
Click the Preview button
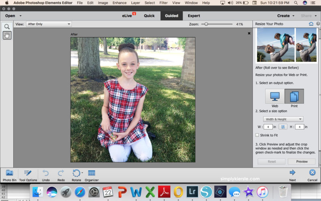click(x=301, y=162)
